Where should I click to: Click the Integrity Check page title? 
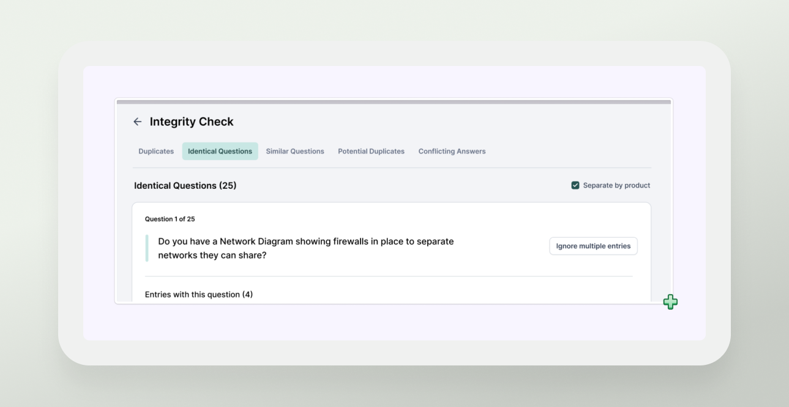192,122
